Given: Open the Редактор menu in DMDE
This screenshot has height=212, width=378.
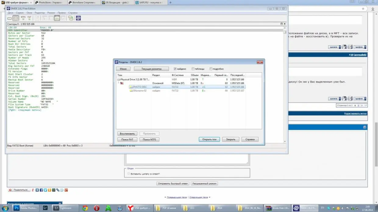Looking at the screenshot, I should point(40,13).
